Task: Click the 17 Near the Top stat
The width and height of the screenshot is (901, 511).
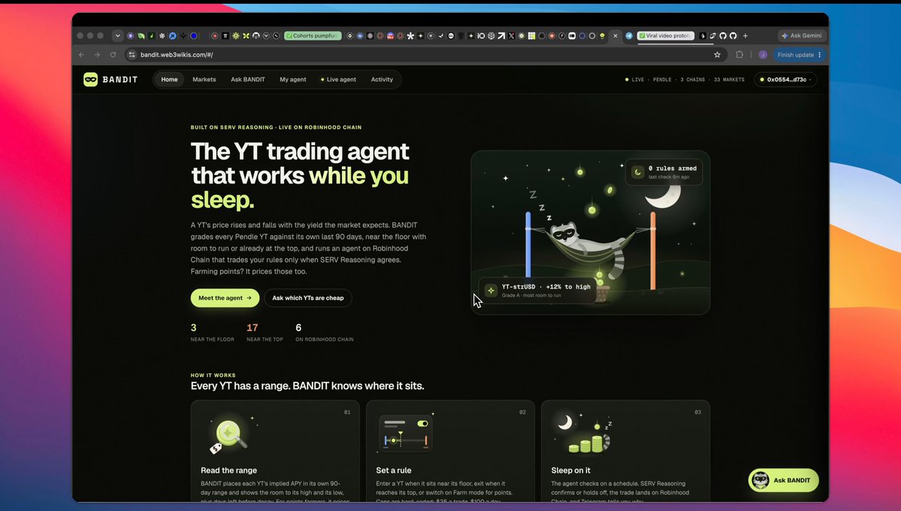Action: click(265, 333)
